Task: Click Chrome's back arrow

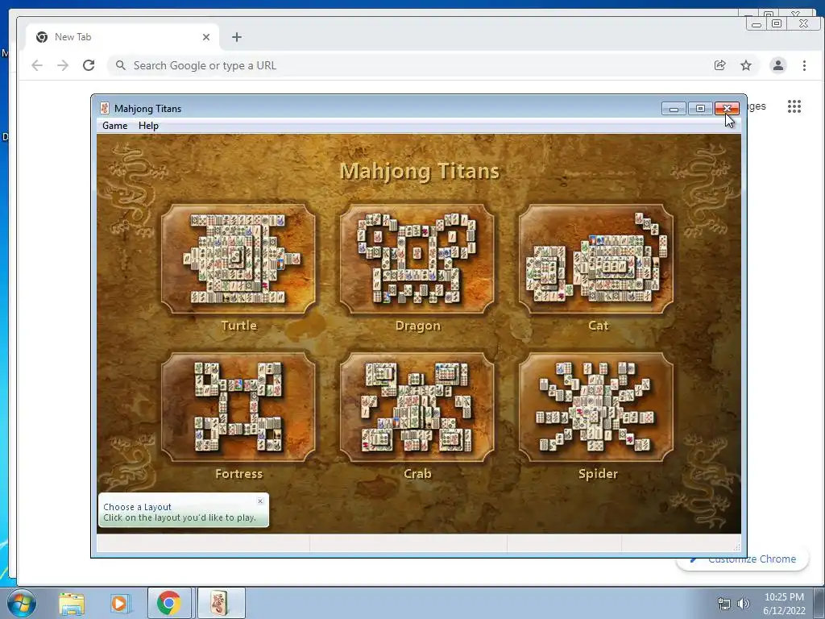Action: [37, 65]
